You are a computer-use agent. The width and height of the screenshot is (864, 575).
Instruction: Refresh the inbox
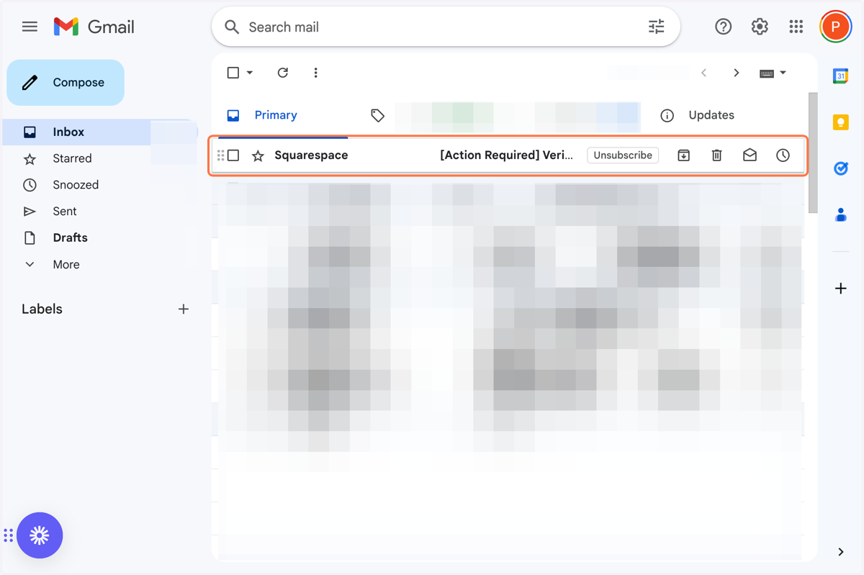tap(283, 73)
